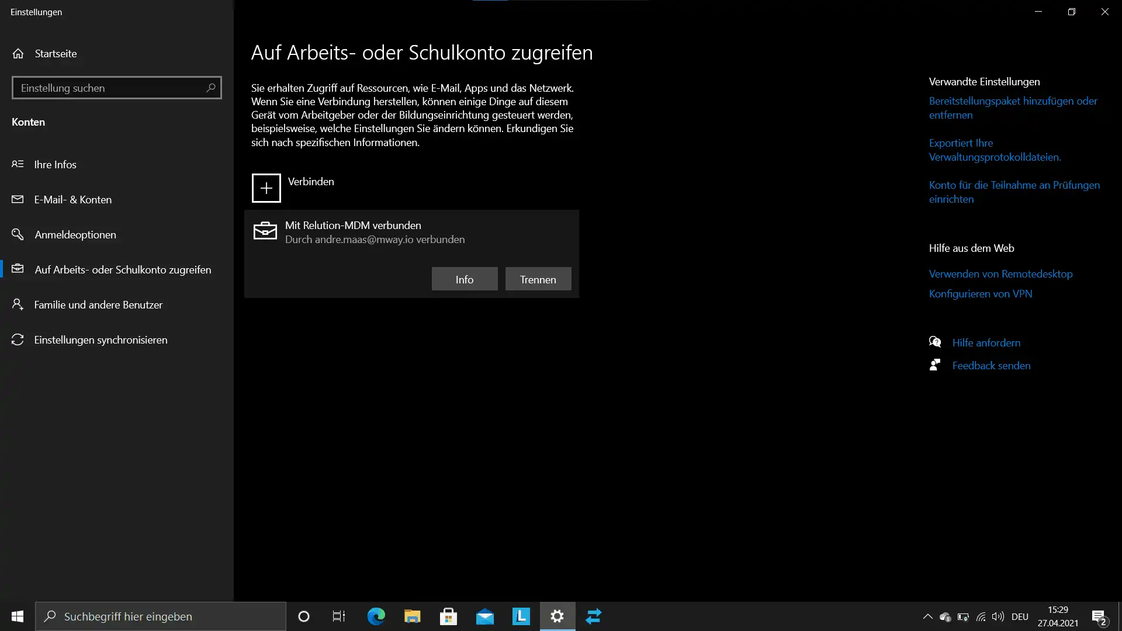Open Anmeldeoptionen section

(x=117, y=234)
